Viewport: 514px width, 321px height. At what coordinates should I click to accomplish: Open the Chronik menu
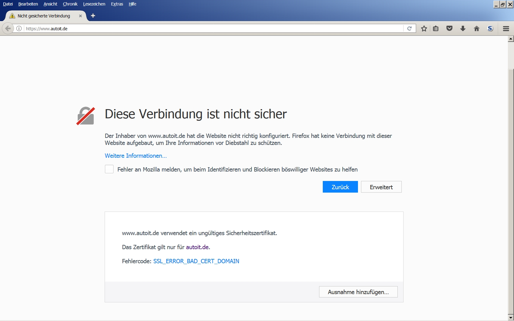(x=70, y=4)
